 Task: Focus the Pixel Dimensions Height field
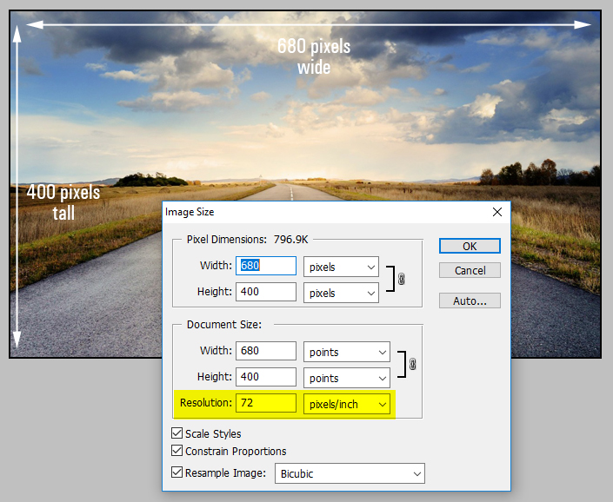pos(266,292)
